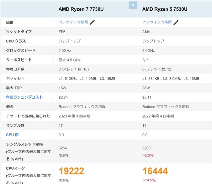
Task: Click the single thread score 3200
Action: click(146, 148)
